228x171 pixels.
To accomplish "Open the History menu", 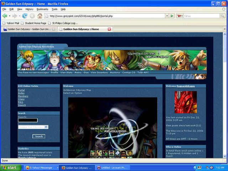I will click(29, 9).
